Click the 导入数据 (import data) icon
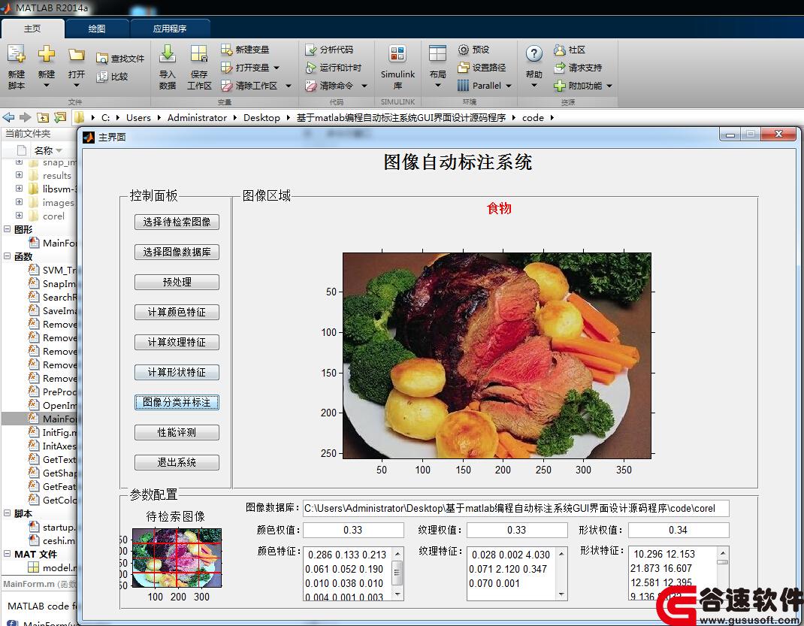The image size is (804, 626). [x=167, y=53]
